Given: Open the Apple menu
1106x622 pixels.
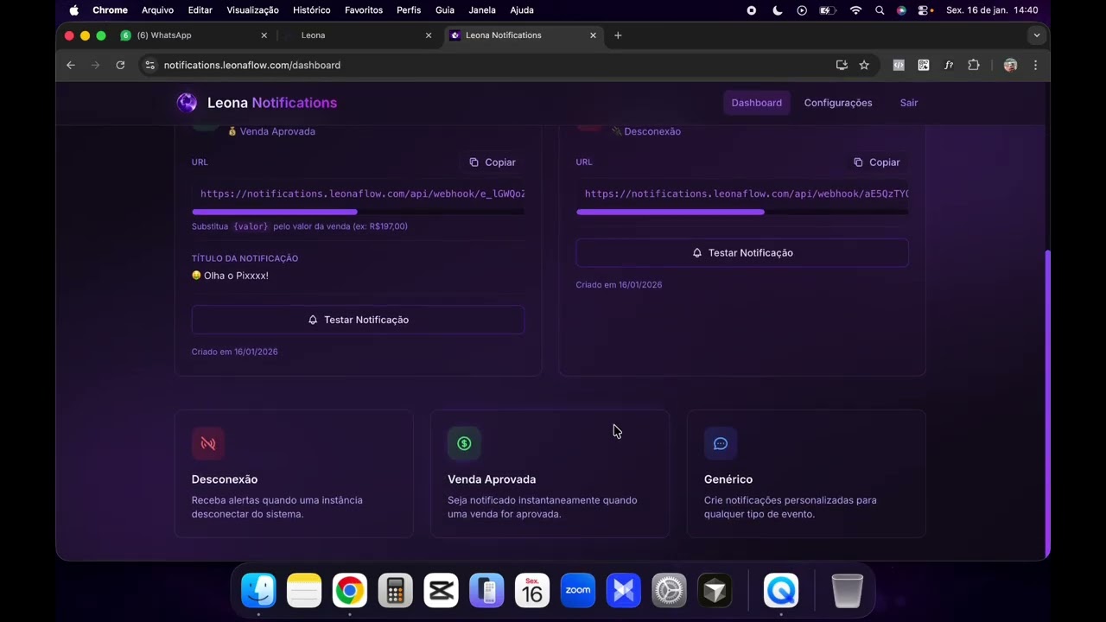Looking at the screenshot, I should [x=73, y=10].
